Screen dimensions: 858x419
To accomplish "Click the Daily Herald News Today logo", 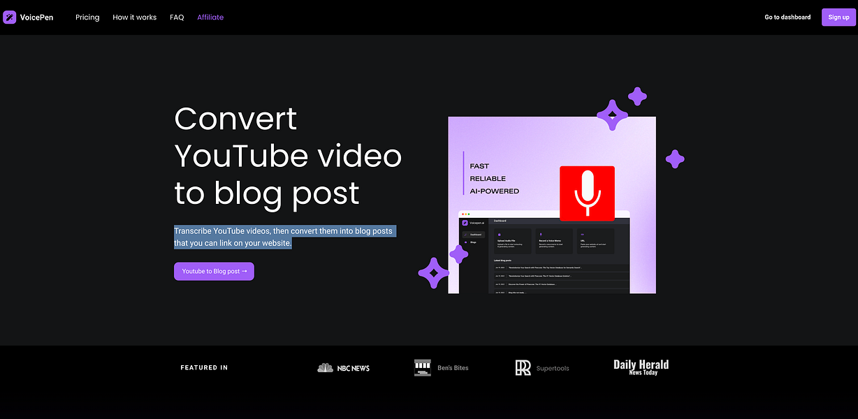I will 640,366.
